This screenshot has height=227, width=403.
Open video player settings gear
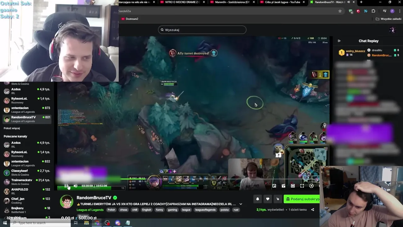(311, 186)
